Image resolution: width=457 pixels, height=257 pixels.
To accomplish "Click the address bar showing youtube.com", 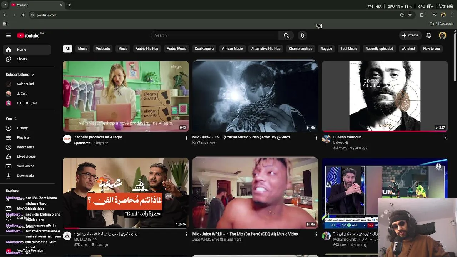I will pyautogui.click(x=214, y=15).
